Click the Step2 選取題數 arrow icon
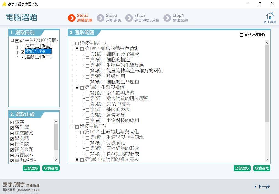279x194 pixels. pos(100,18)
